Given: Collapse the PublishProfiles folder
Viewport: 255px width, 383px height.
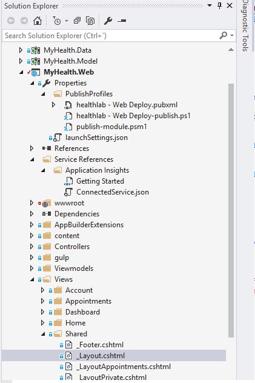Looking at the screenshot, I should click(43, 94).
